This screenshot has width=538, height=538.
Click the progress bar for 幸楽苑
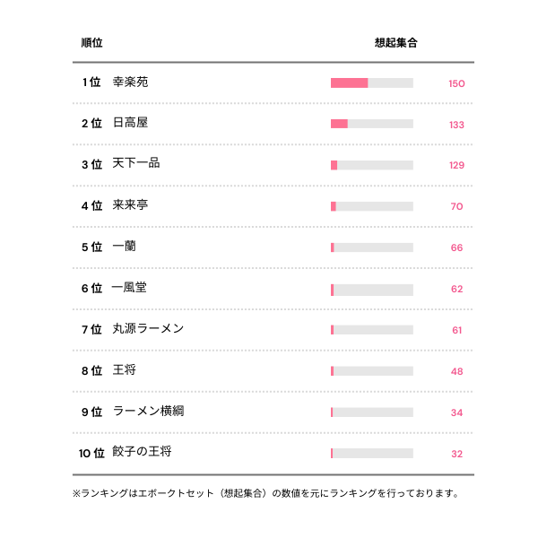(x=371, y=82)
